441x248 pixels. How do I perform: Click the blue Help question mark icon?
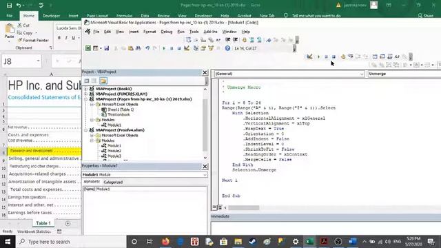tap(227, 48)
